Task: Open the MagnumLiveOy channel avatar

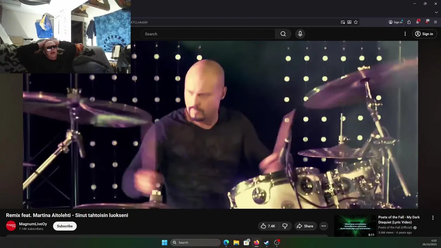Action: [11, 226]
